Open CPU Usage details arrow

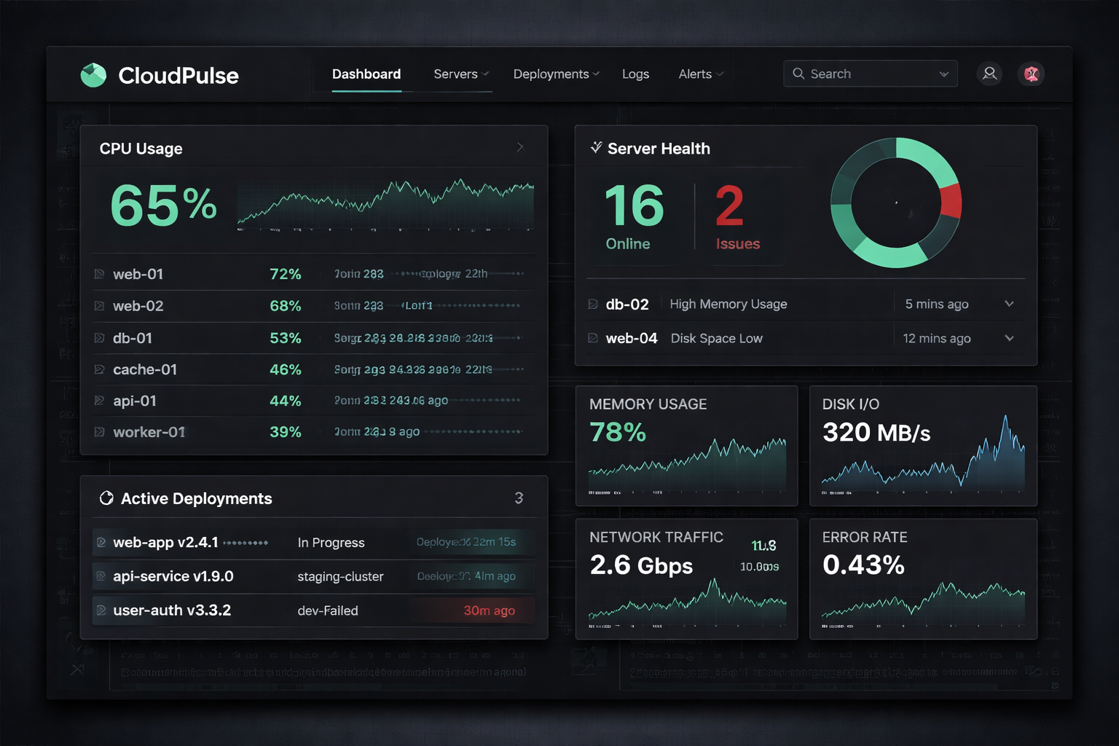520,147
